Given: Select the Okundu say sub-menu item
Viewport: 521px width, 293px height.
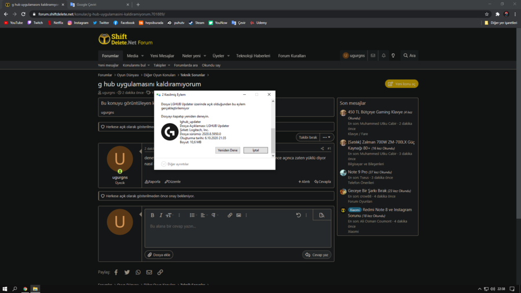Looking at the screenshot, I should 211,65.
